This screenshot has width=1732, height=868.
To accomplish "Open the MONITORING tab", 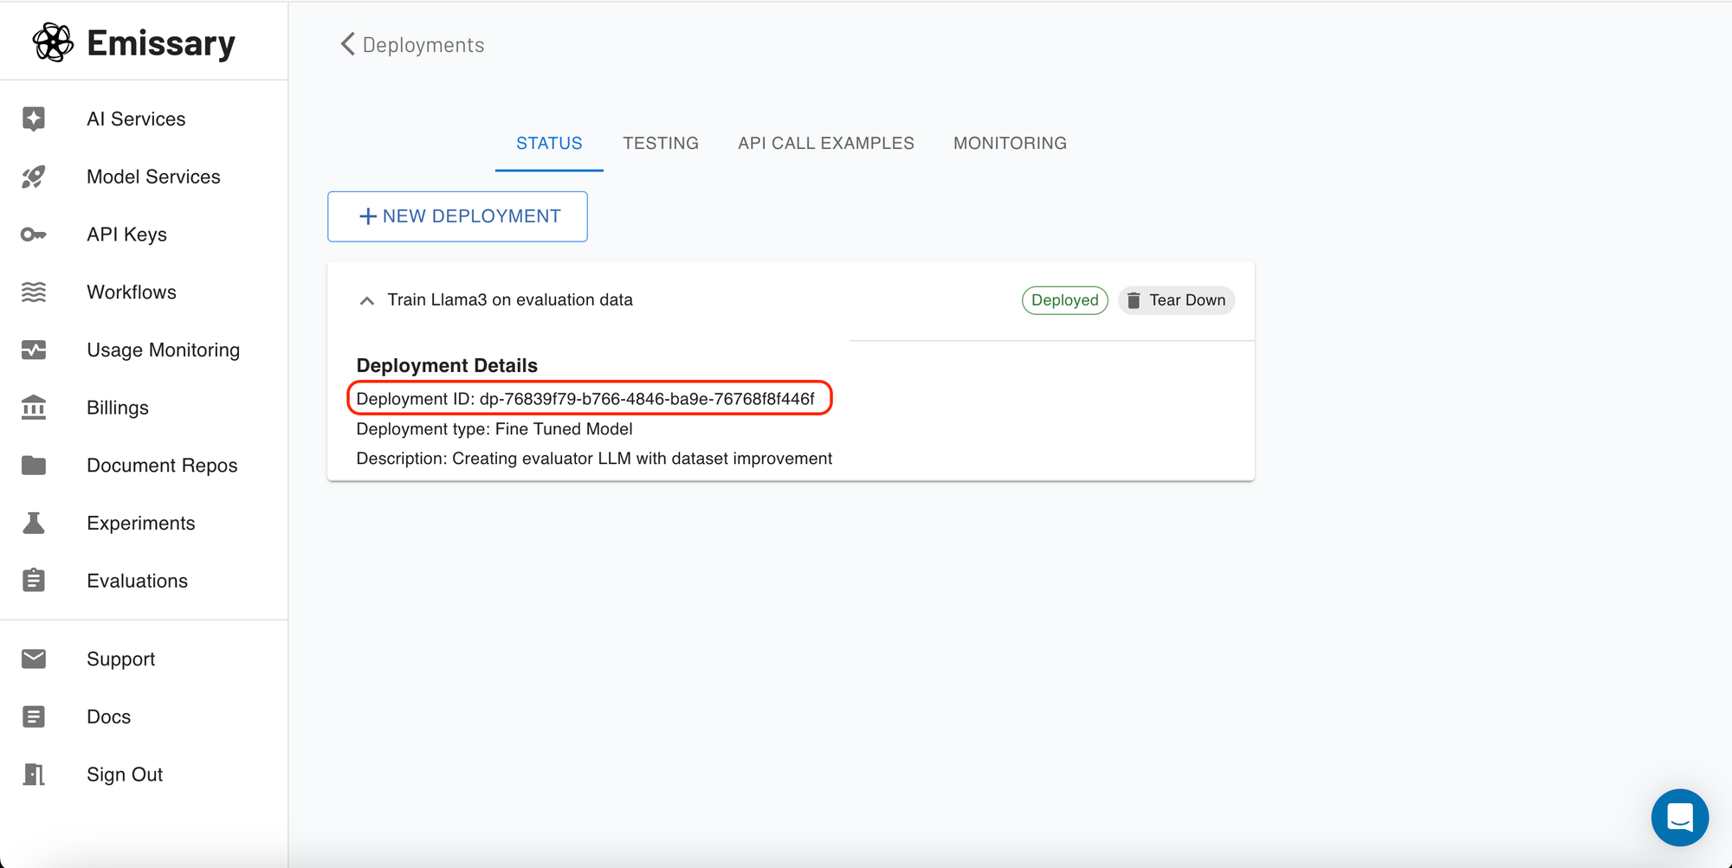I will click(1010, 144).
